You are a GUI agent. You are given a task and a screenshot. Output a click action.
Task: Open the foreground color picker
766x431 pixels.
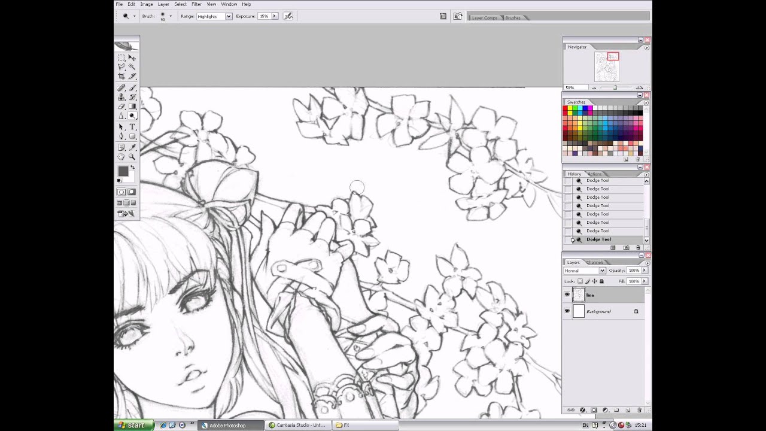pos(123,172)
